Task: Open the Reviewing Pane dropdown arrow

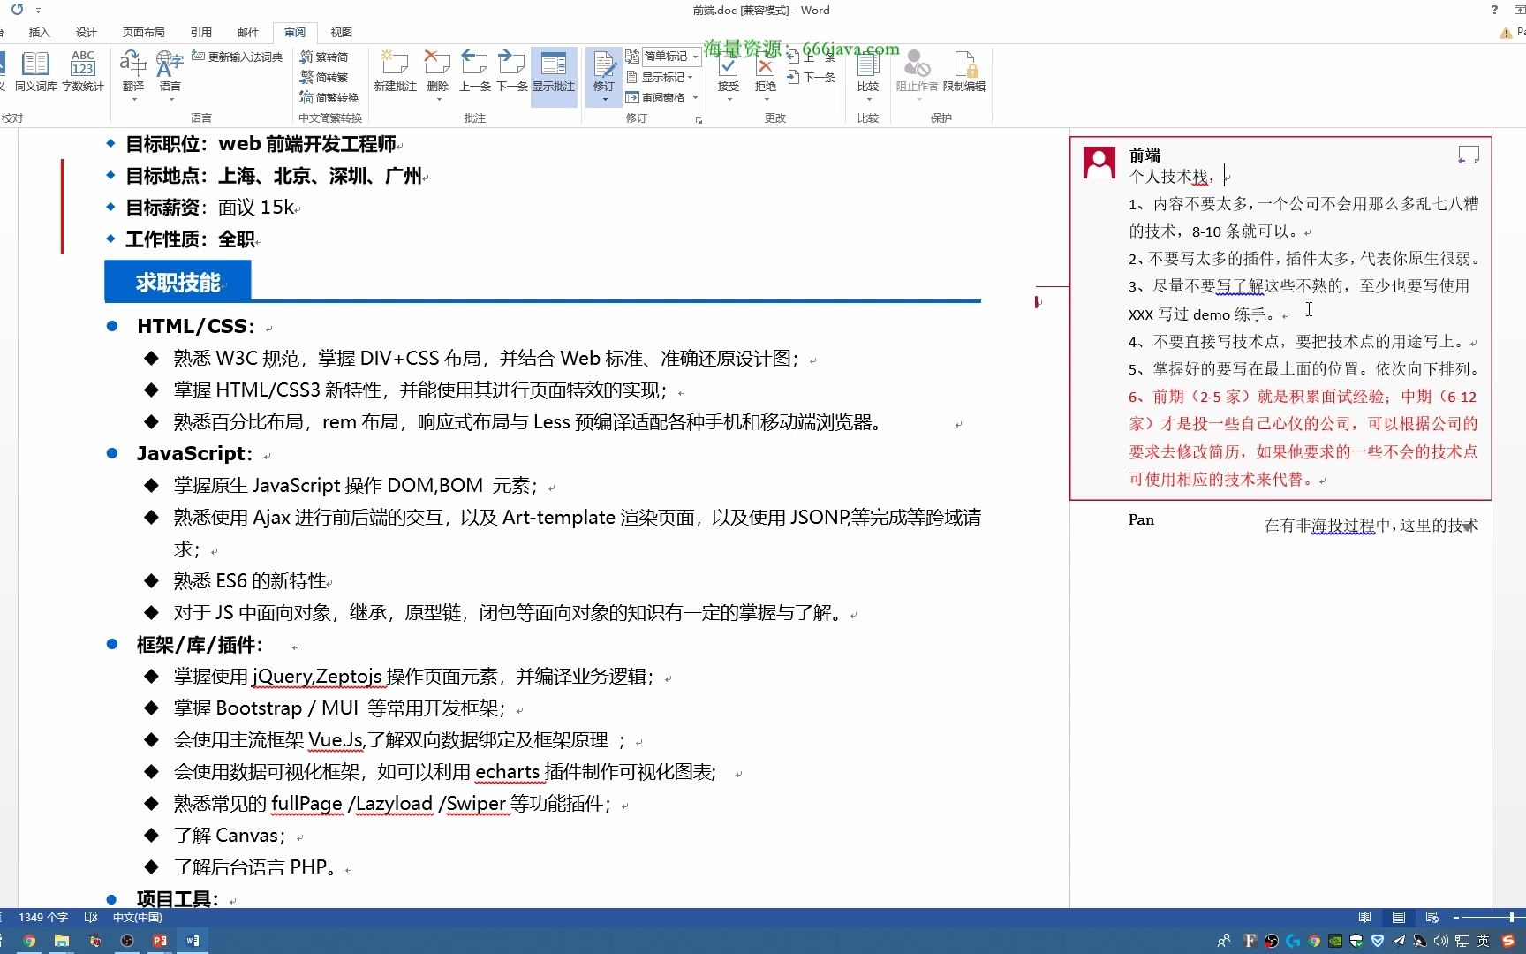Action: [695, 97]
